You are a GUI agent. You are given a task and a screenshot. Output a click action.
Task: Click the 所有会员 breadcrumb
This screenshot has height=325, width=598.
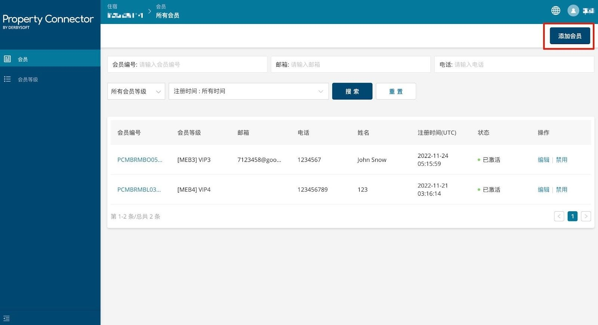(167, 15)
